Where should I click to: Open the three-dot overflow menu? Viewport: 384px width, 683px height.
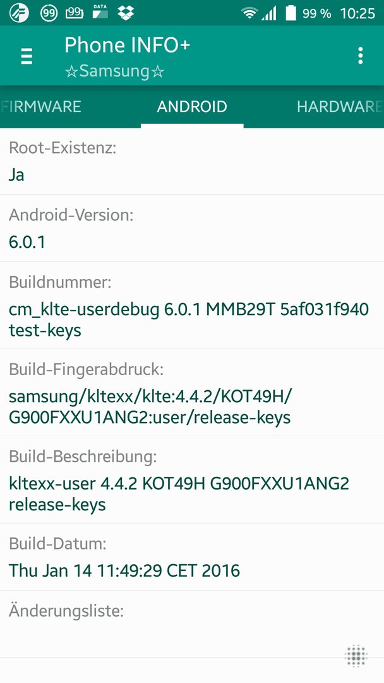click(360, 56)
